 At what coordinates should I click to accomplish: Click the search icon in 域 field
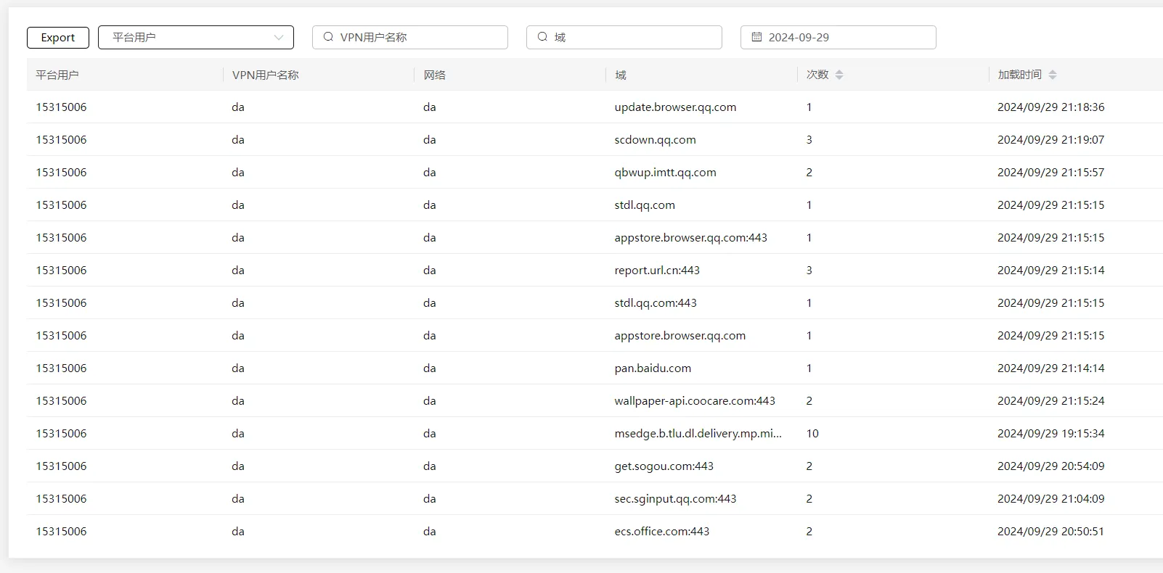(x=542, y=37)
